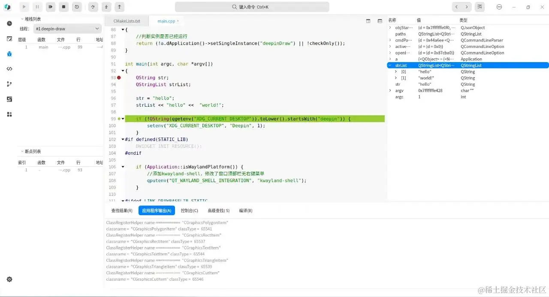Expand argv variable row
This screenshot has width=549, height=297.
click(x=390, y=90)
